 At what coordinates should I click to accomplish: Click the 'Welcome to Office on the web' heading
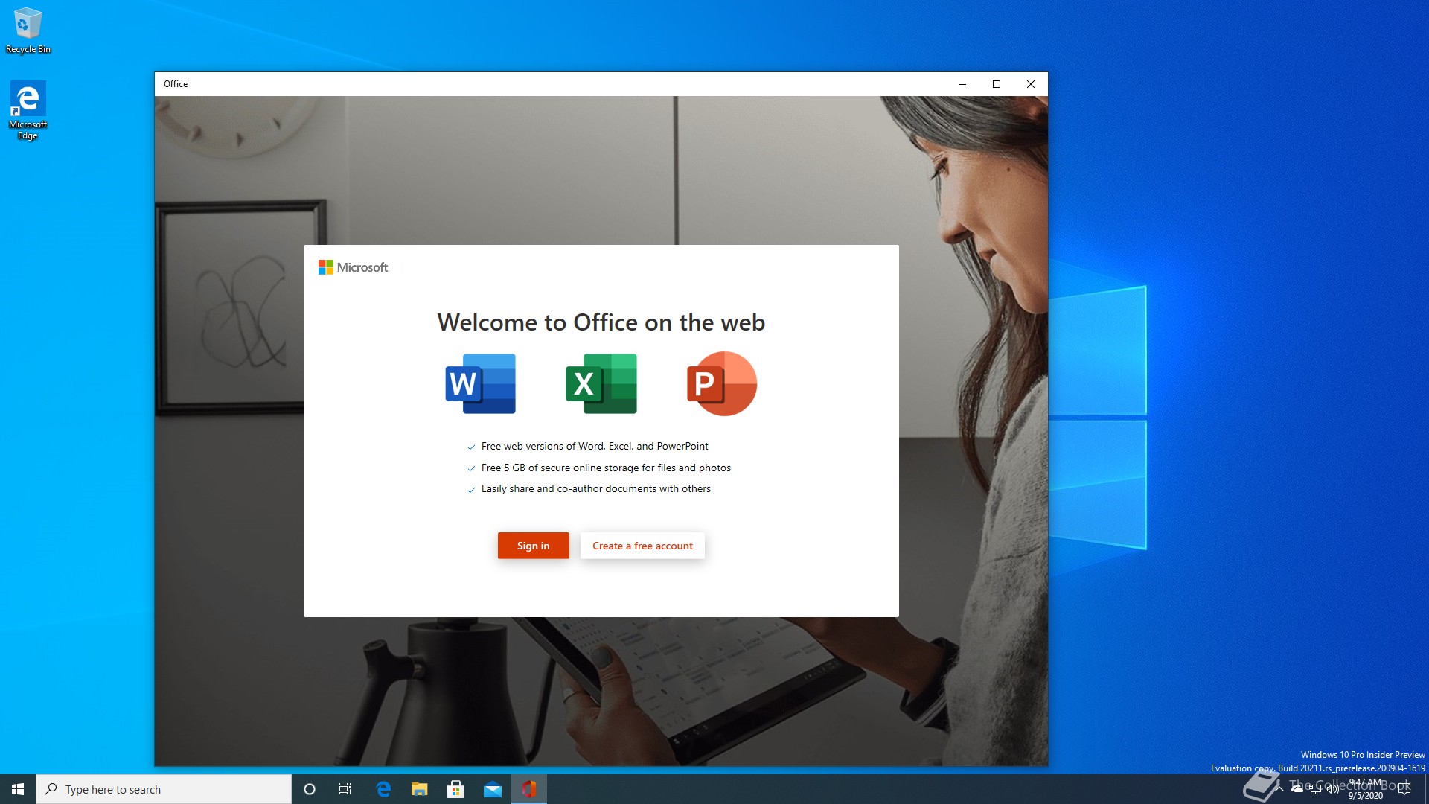pyautogui.click(x=601, y=322)
